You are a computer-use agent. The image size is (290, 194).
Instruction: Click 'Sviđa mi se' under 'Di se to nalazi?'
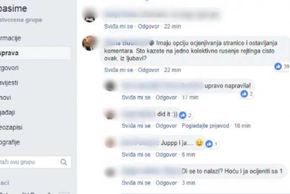(136, 183)
